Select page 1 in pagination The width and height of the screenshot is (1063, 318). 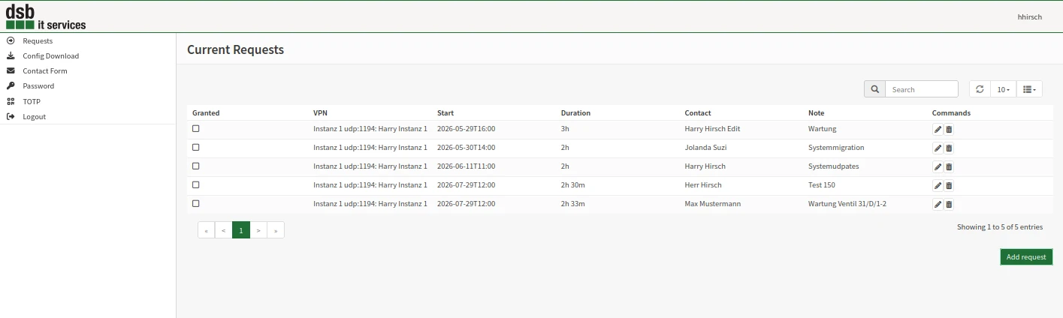(x=240, y=230)
